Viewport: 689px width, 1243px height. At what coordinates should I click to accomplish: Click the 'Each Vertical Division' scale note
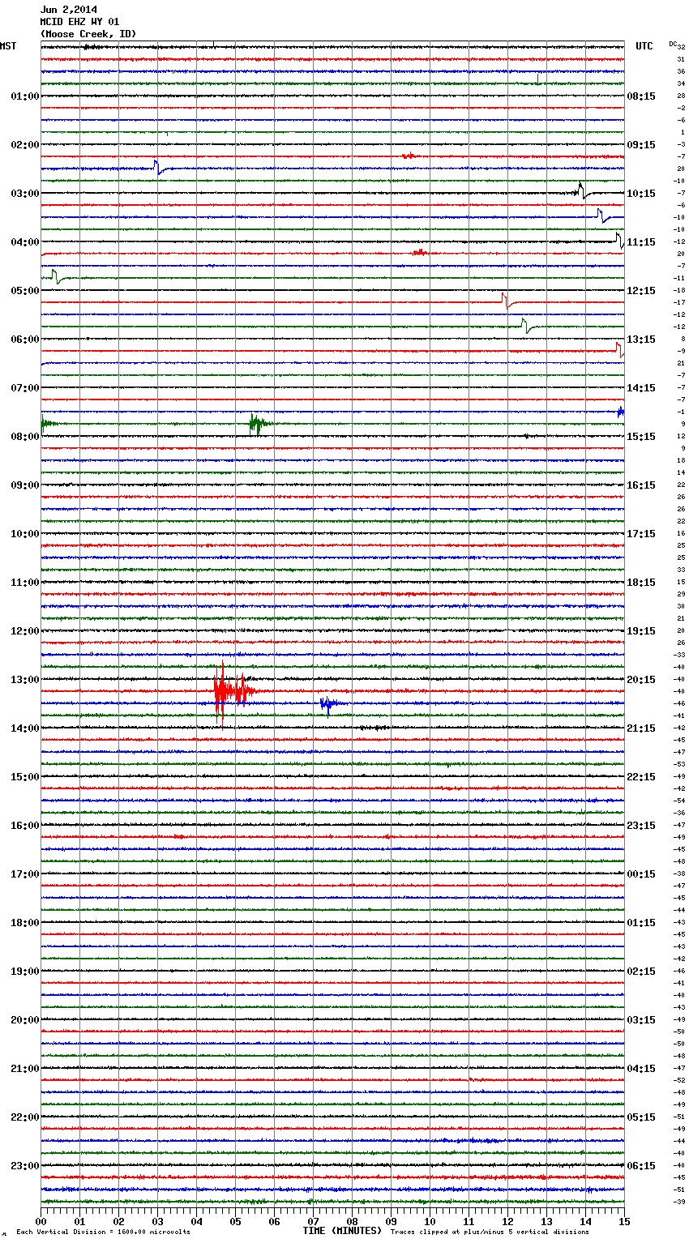[x=103, y=1232]
